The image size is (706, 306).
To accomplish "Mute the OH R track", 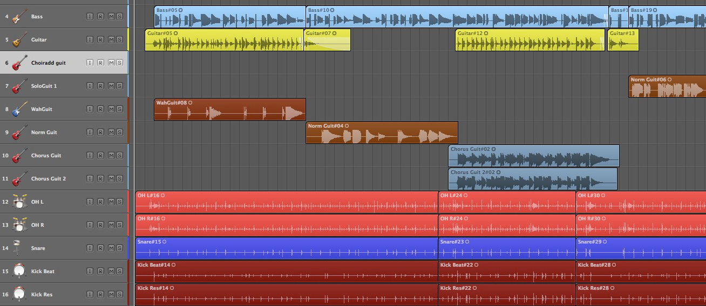I will [x=111, y=225].
